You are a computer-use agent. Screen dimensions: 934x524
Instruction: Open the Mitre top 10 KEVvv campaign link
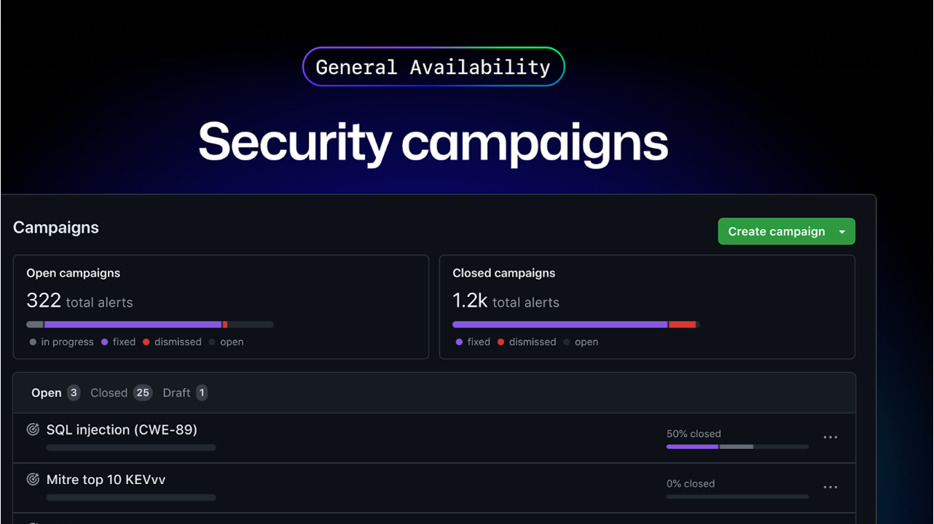pos(106,480)
